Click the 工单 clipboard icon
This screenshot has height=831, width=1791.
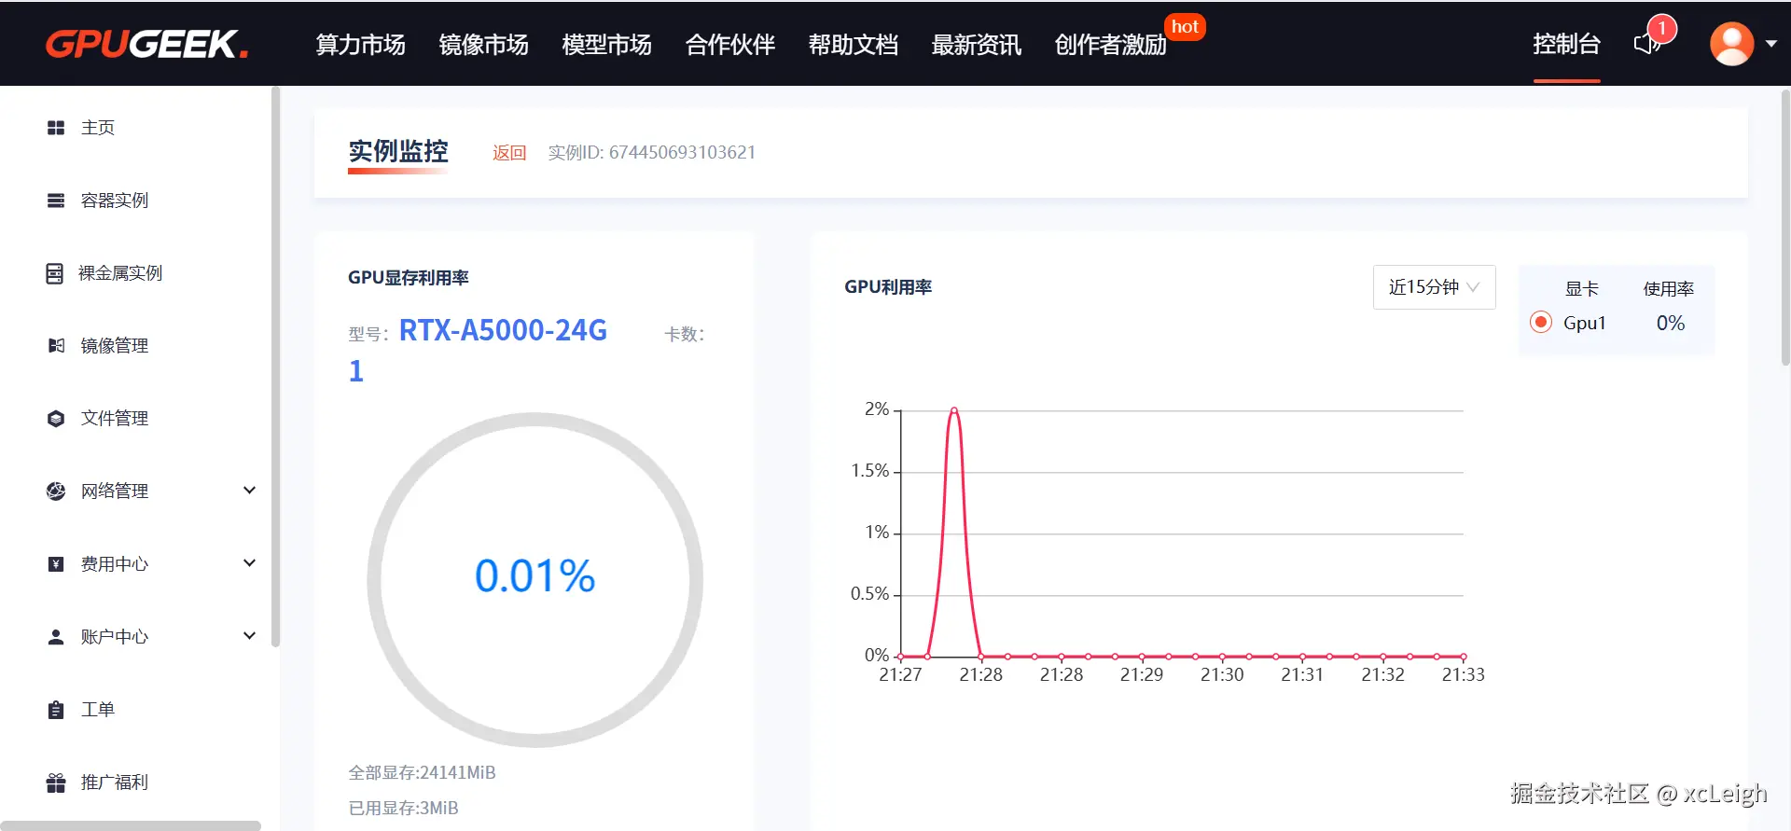(56, 710)
